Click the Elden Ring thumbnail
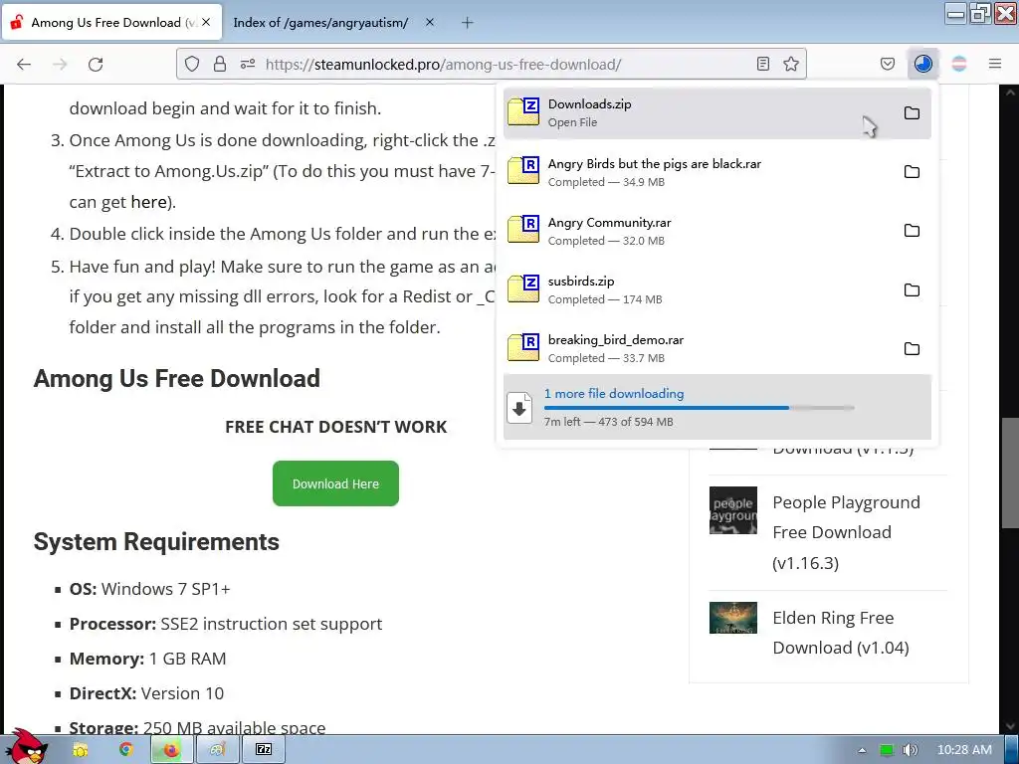This screenshot has width=1019, height=764. [x=733, y=618]
